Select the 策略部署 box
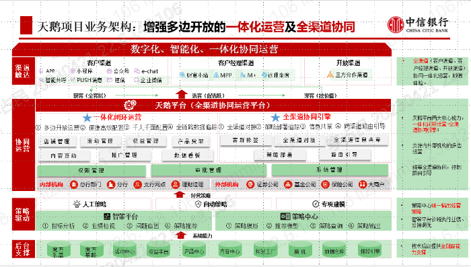 pyautogui.click(x=280, y=155)
